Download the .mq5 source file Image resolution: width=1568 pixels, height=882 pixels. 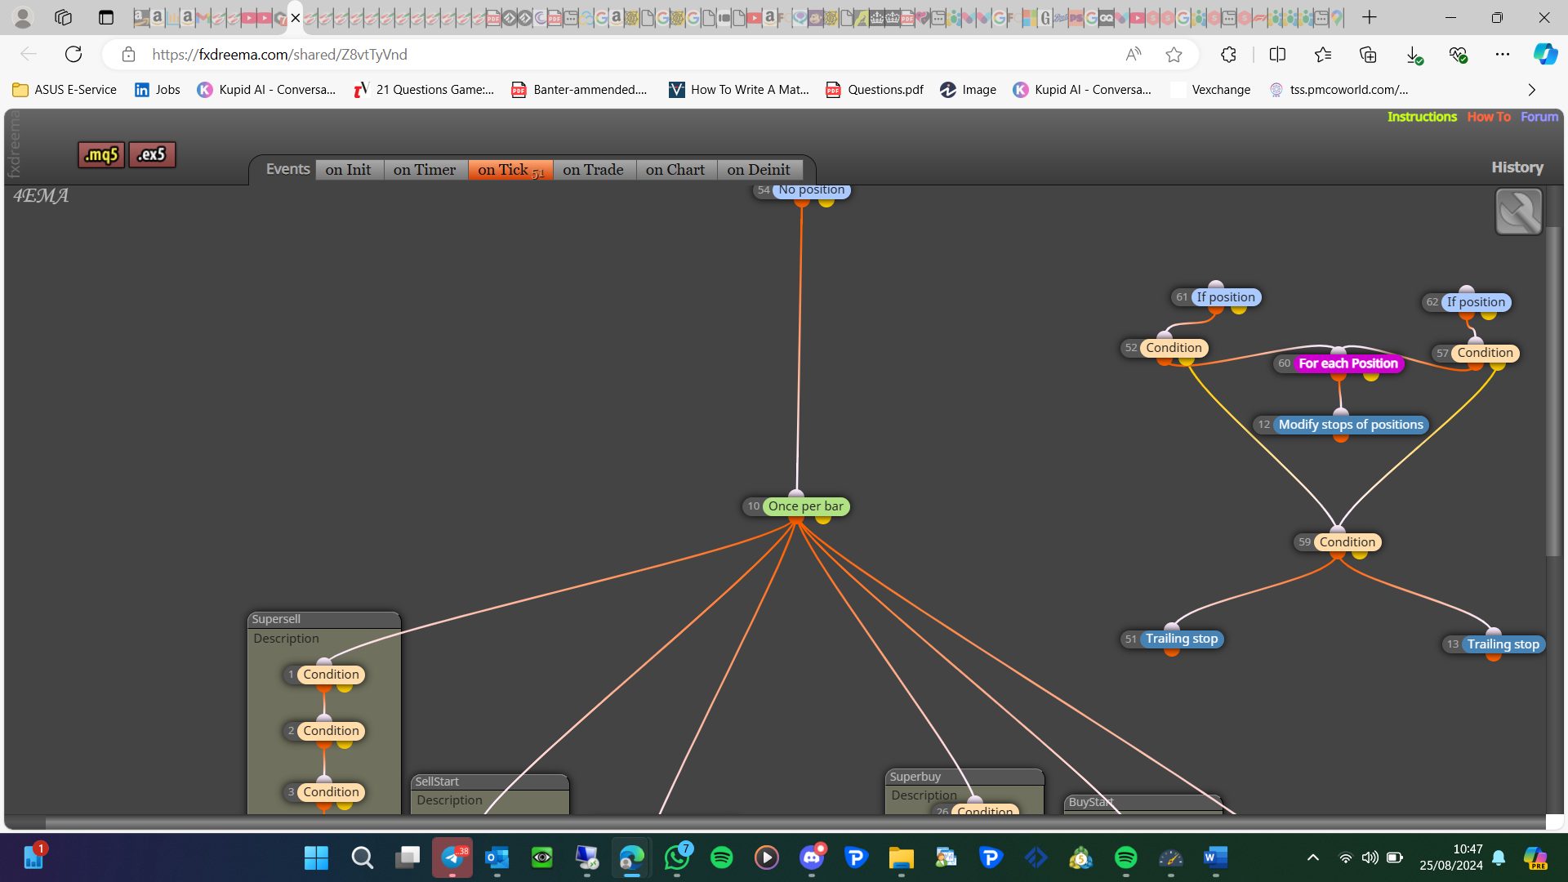[x=101, y=154]
